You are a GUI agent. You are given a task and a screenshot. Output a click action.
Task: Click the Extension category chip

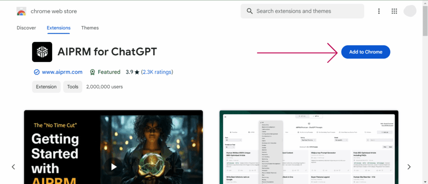click(x=46, y=87)
